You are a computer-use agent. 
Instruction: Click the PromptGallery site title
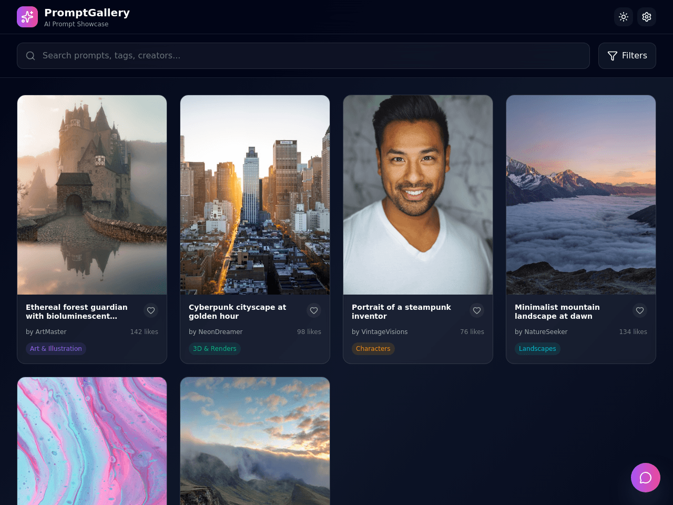point(87,13)
